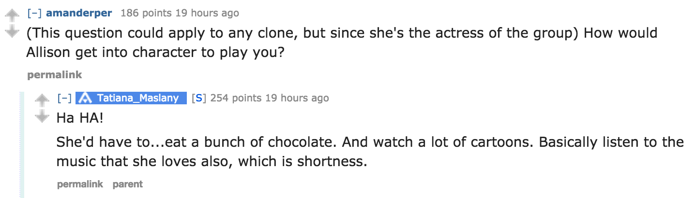Downvote Tatiana_Maslany's reply
This screenshot has height=198, width=696.
click(x=43, y=115)
